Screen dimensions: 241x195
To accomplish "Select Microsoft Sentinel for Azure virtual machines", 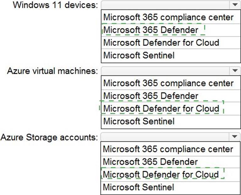I will (139, 121).
